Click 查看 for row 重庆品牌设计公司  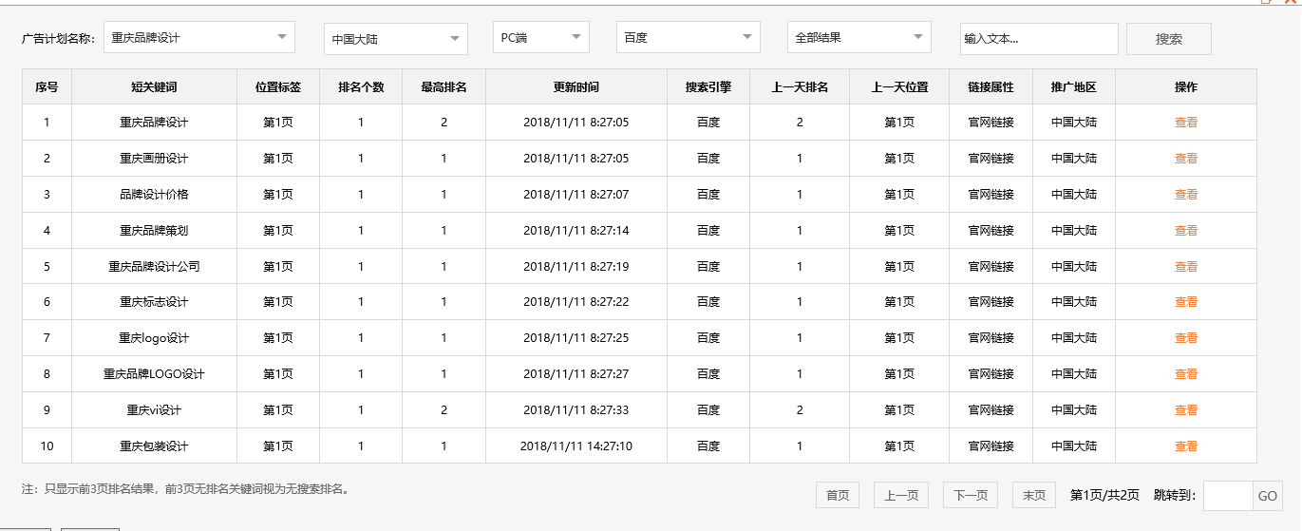(1186, 267)
